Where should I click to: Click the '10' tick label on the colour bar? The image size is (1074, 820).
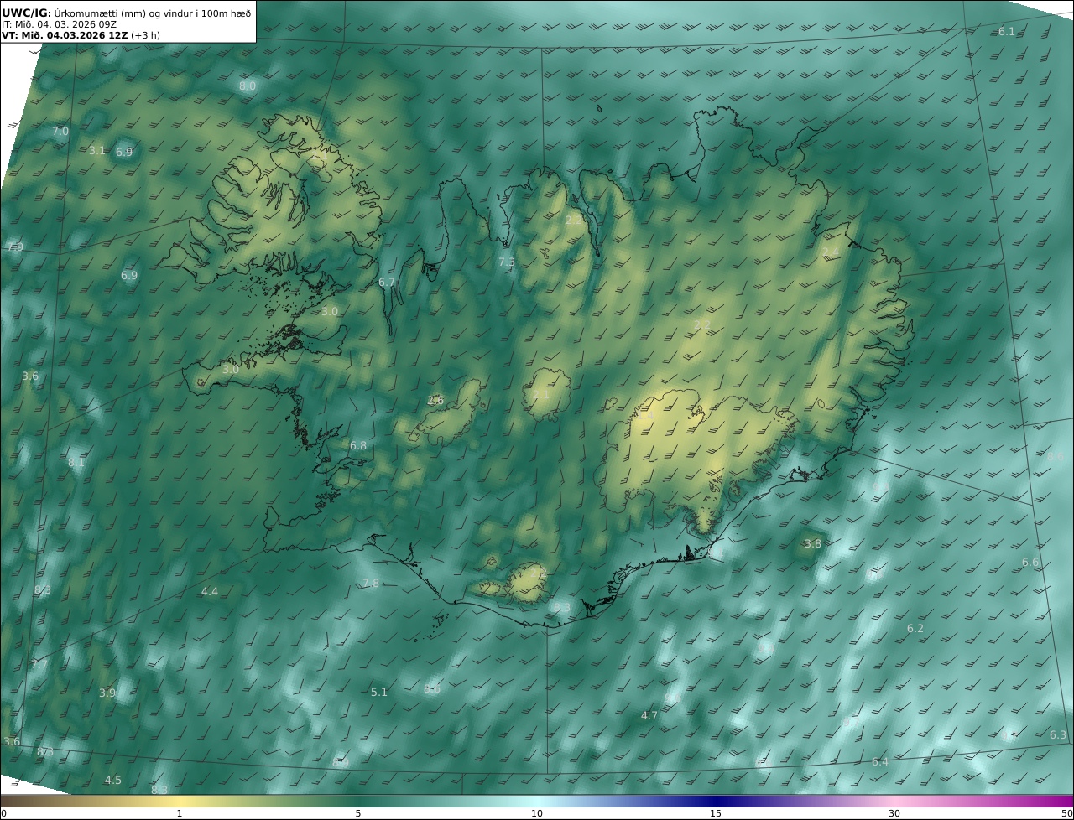coord(537,813)
